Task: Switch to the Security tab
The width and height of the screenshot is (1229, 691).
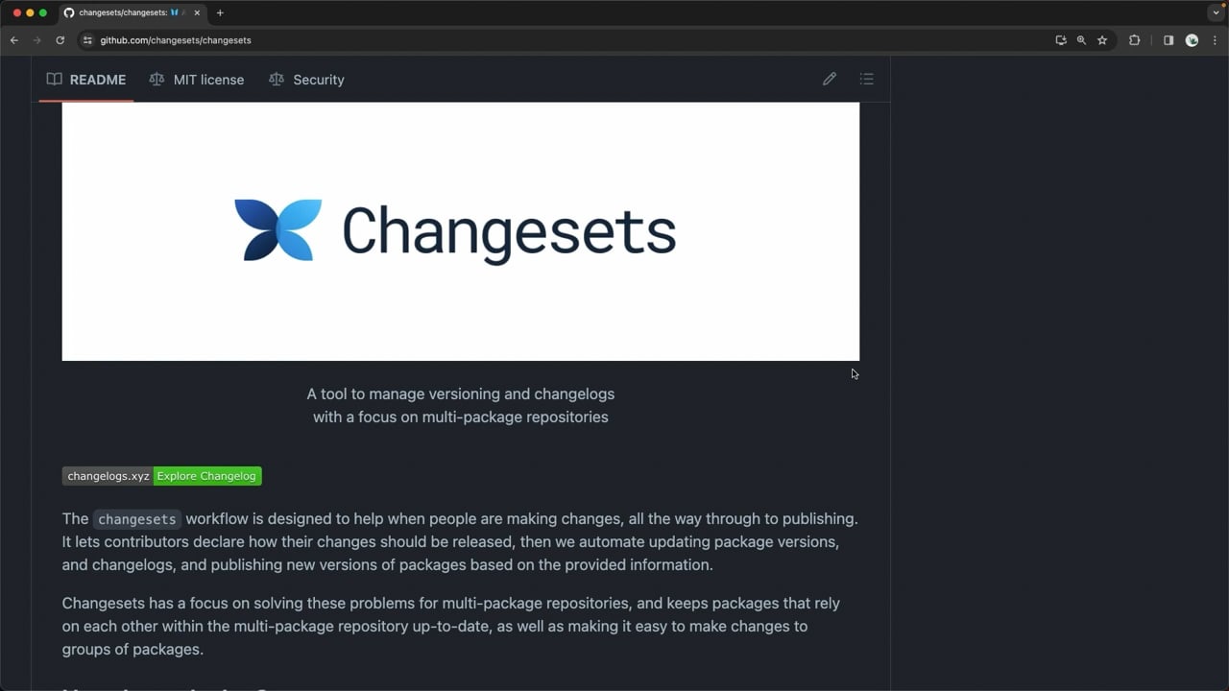Action: (306, 80)
